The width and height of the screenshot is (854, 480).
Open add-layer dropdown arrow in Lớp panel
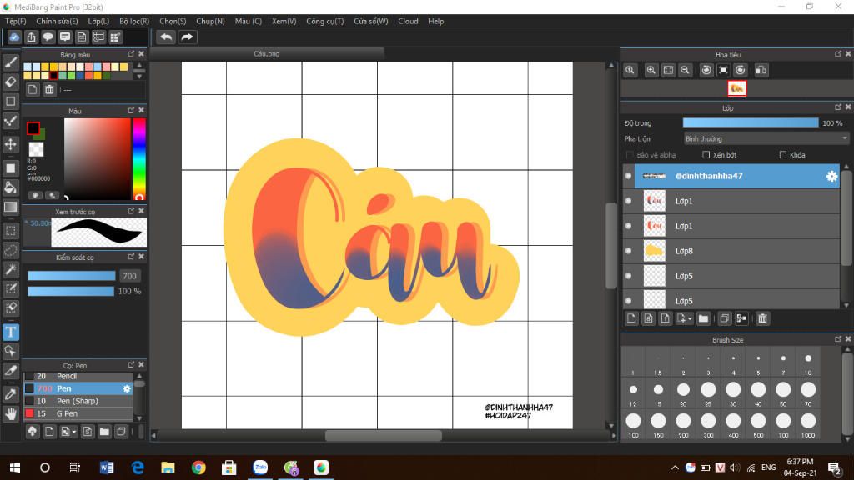click(x=690, y=319)
